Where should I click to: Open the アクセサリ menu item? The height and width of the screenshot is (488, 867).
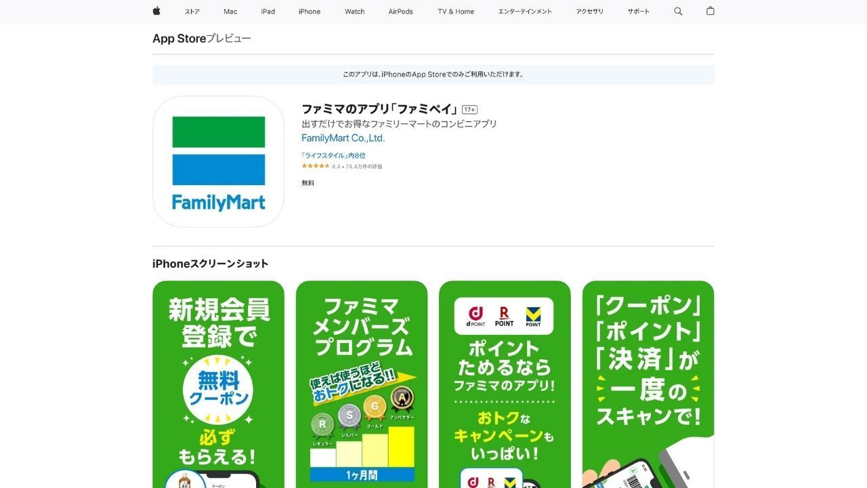589,12
